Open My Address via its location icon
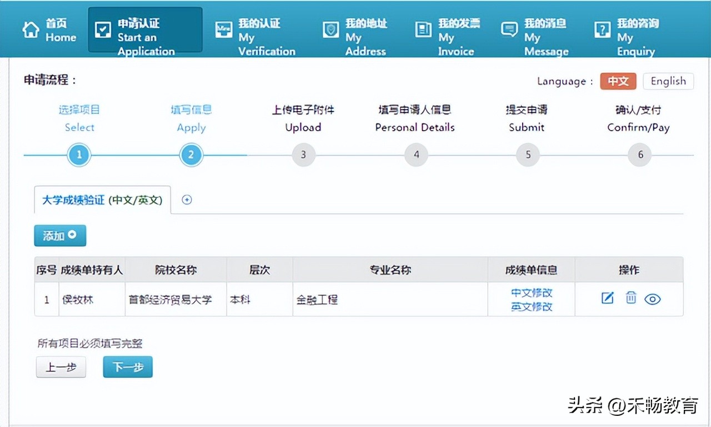This screenshot has width=711, height=427. click(331, 28)
